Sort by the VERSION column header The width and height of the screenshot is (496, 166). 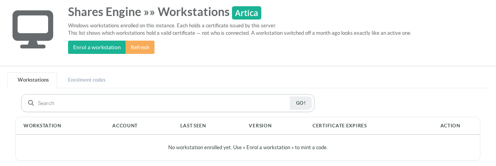click(260, 126)
